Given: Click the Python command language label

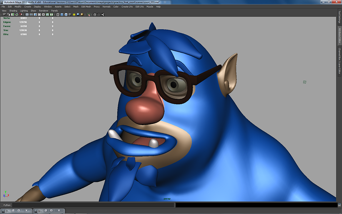Looking at the screenshot, I should pos(7,205).
